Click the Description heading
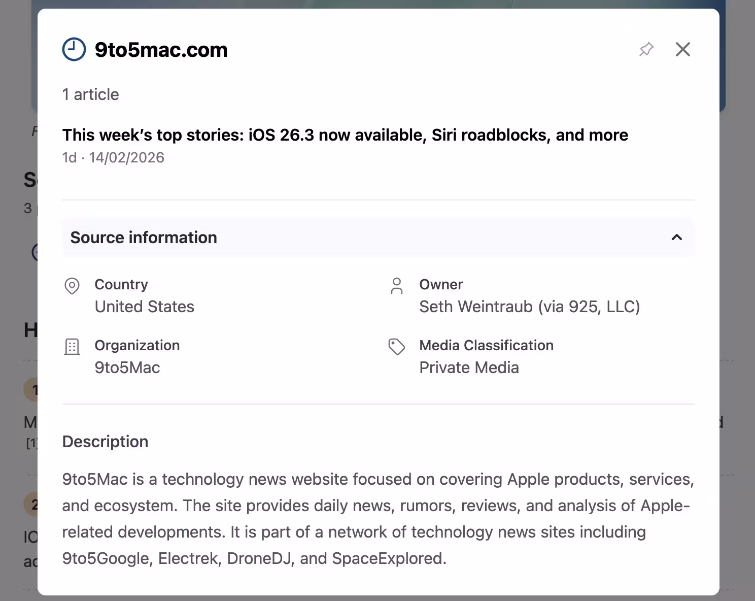 (x=105, y=442)
